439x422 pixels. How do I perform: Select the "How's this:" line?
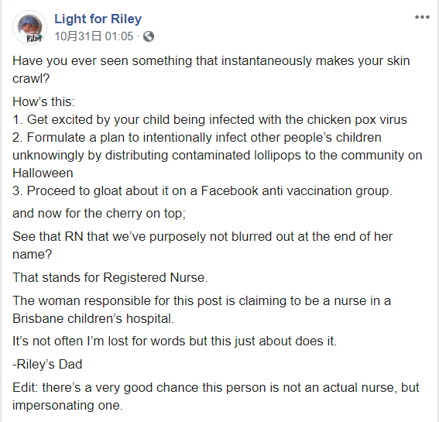[43, 101]
